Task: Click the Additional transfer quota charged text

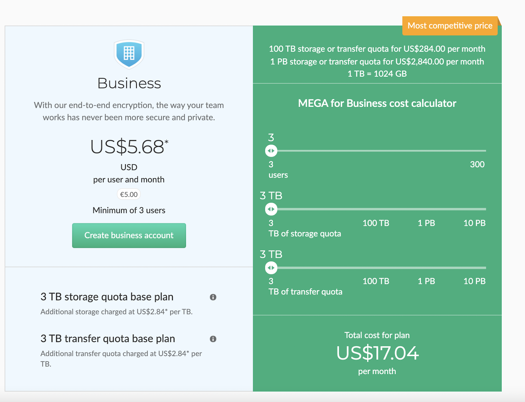Action: click(x=121, y=359)
